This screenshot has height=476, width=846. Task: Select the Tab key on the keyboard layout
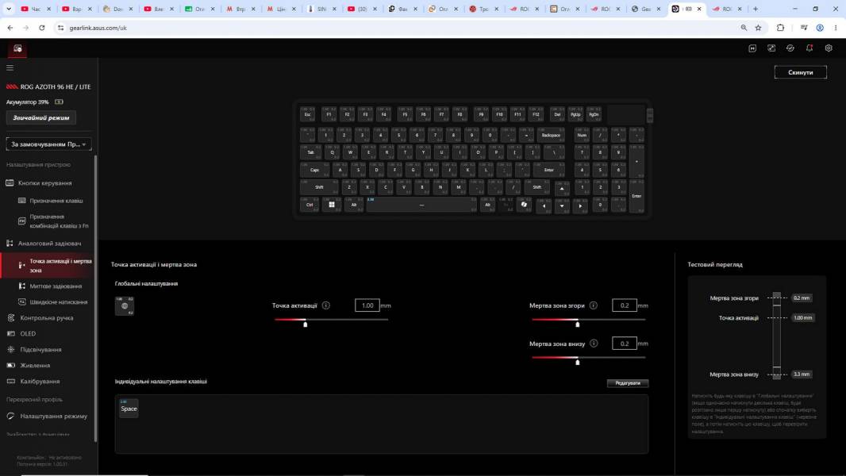(311, 152)
